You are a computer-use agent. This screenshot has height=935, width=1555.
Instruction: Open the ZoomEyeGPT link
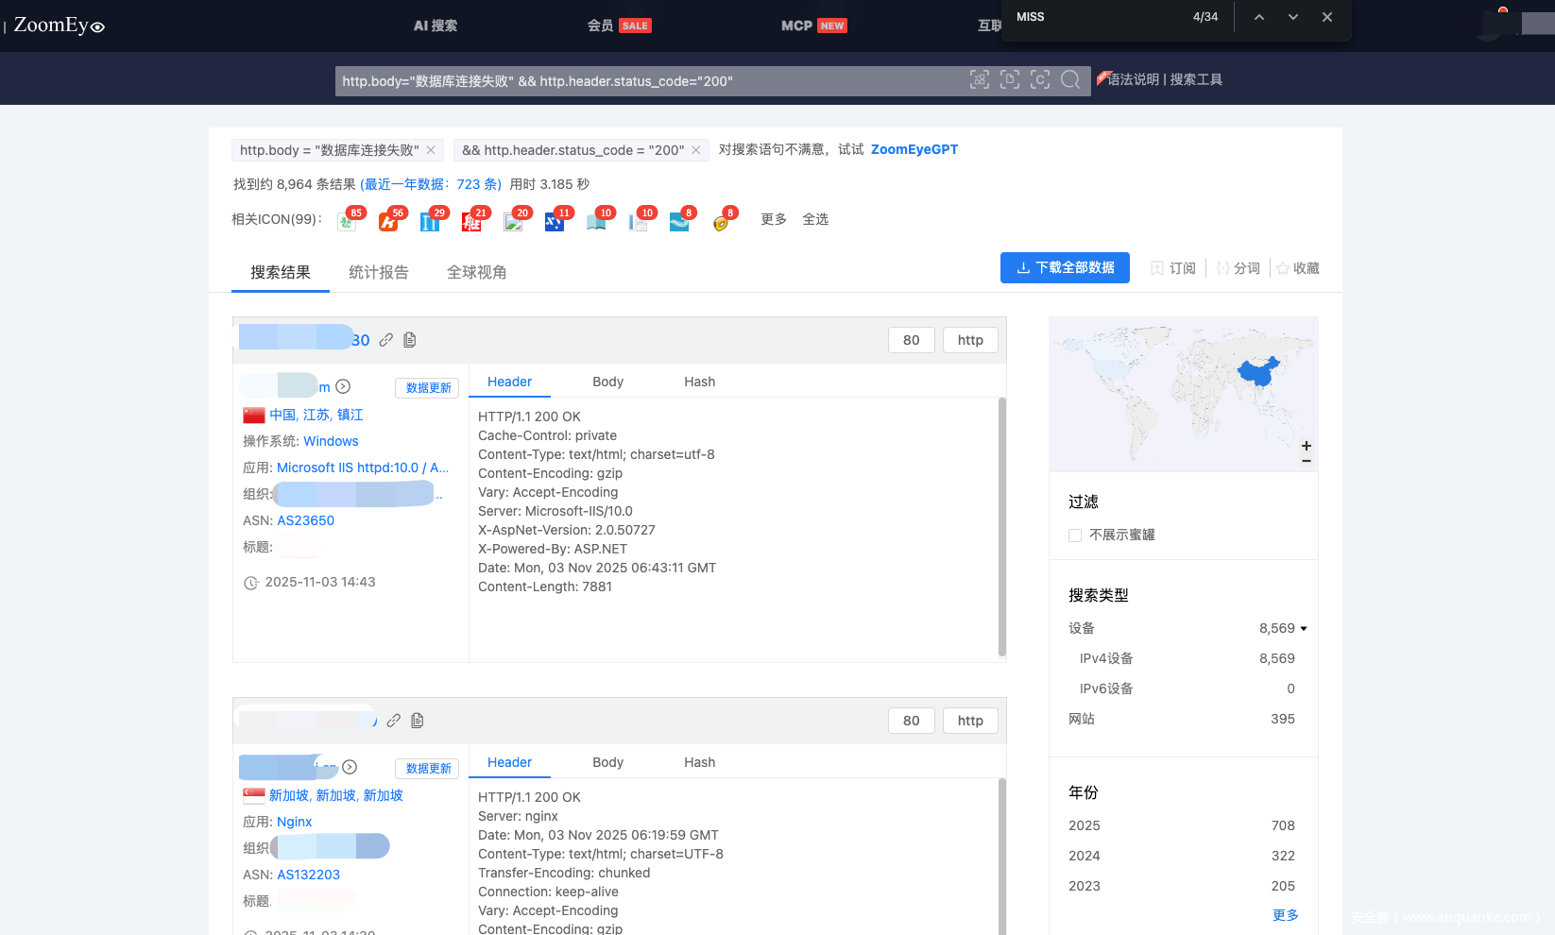point(914,149)
